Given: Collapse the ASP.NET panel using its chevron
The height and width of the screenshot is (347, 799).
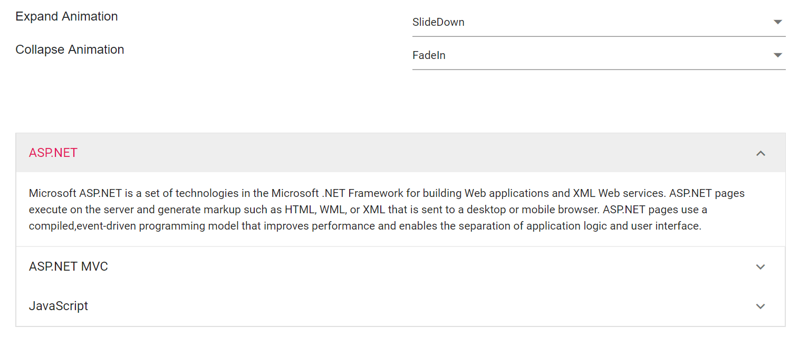Looking at the screenshot, I should [x=761, y=153].
